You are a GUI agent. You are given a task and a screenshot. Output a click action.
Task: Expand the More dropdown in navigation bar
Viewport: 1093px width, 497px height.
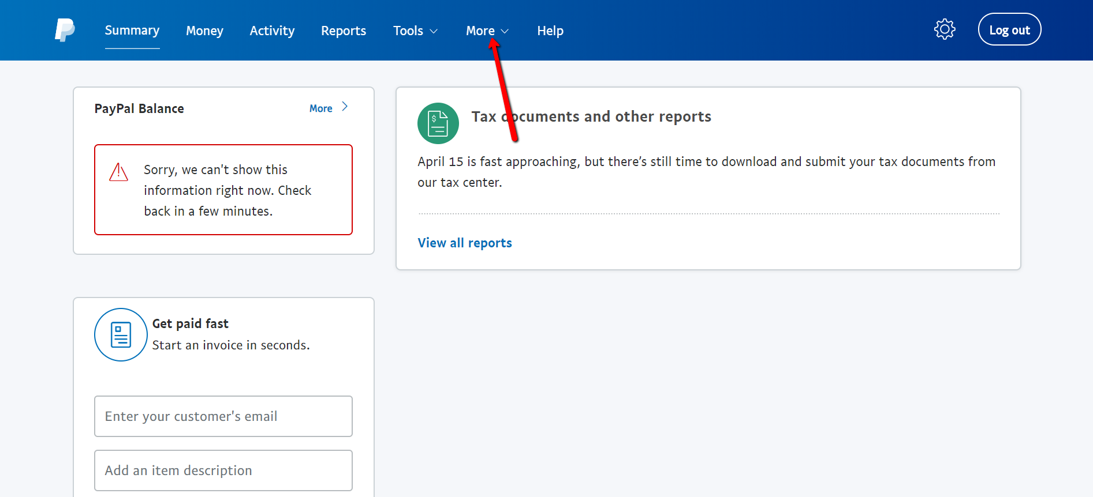(487, 31)
